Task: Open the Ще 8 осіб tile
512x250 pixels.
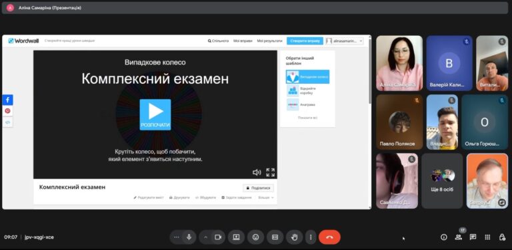Action: pyautogui.click(x=442, y=181)
